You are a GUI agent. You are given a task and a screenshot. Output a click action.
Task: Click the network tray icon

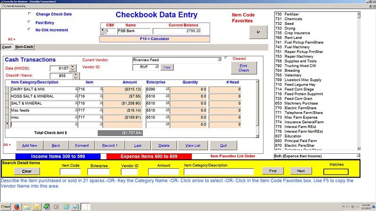353,207
